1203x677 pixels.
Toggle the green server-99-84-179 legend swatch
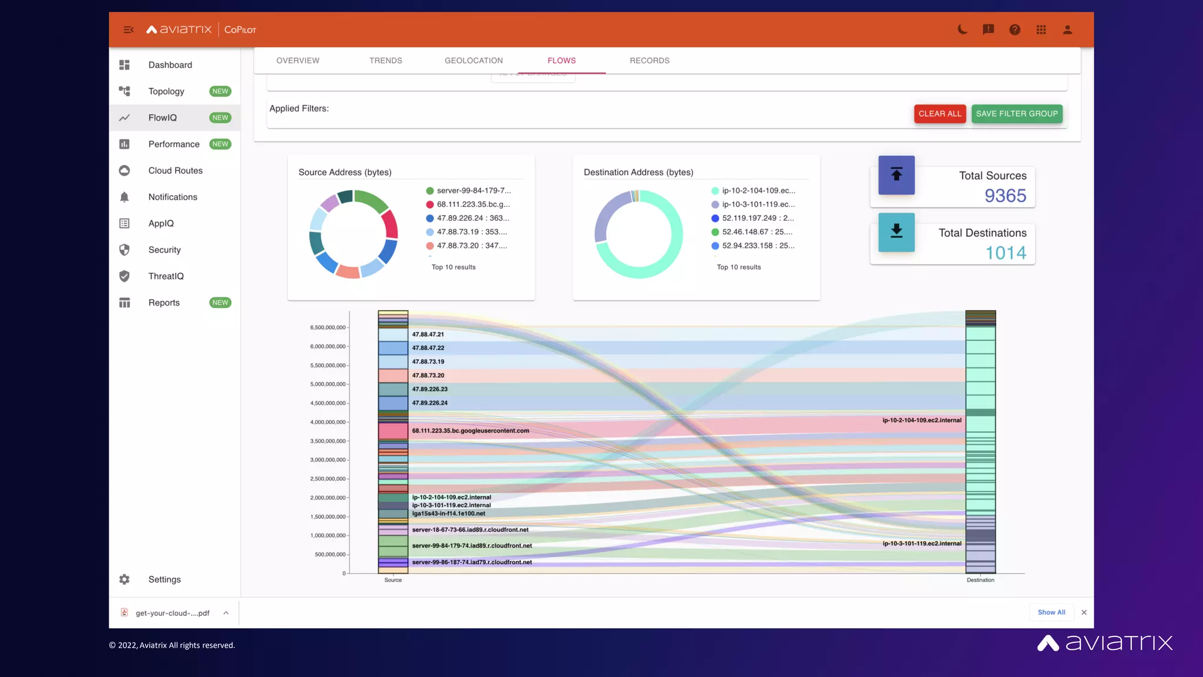tap(430, 190)
